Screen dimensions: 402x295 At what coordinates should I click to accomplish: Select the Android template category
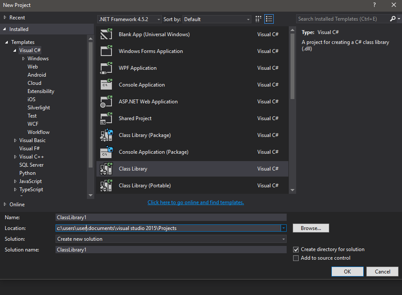37,75
